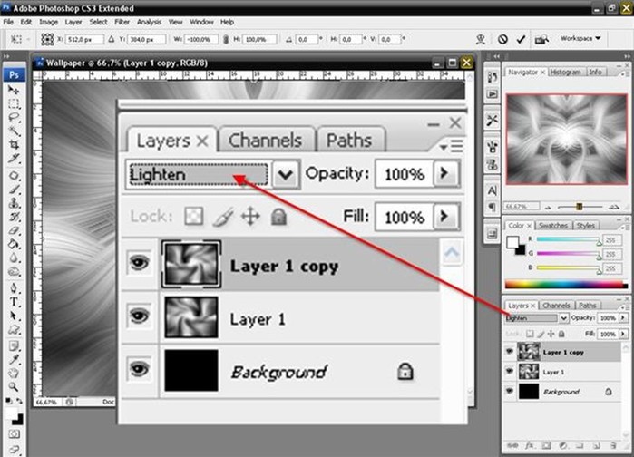This screenshot has width=634, height=457.
Task: Pick the Magic Wand tool
Action: click(14, 131)
